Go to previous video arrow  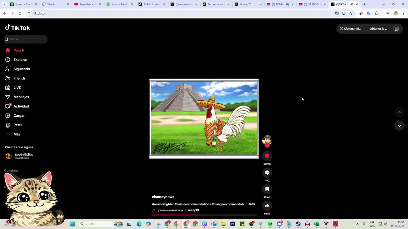click(399, 112)
